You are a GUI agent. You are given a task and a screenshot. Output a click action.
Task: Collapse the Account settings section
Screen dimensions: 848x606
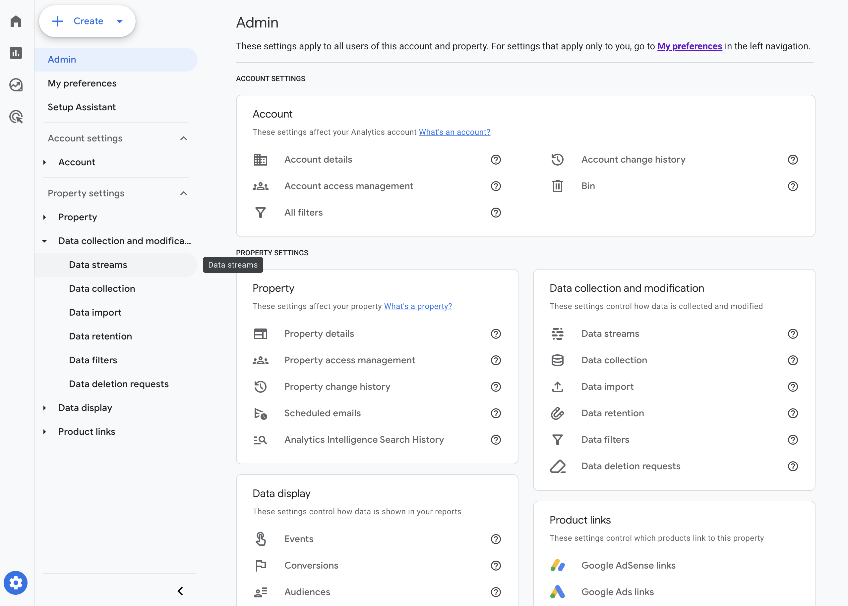pyautogui.click(x=183, y=138)
